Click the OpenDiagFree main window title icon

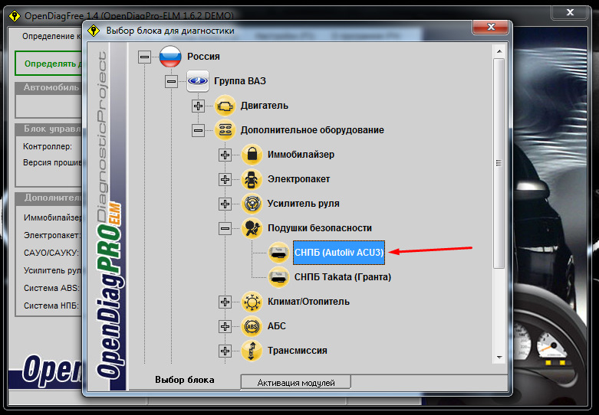(x=15, y=16)
